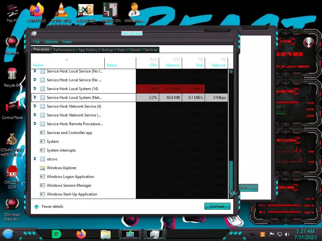The image size is (322, 241).
Task: Click the scrollbar up arrow
Action: pyautogui.click(x=231, y=72)
